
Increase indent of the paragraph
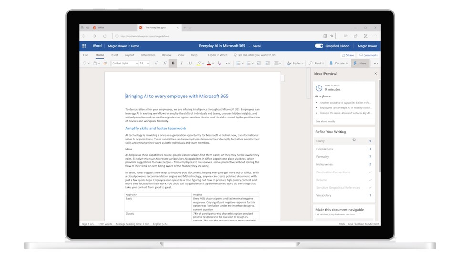click(x=267, y=63)
